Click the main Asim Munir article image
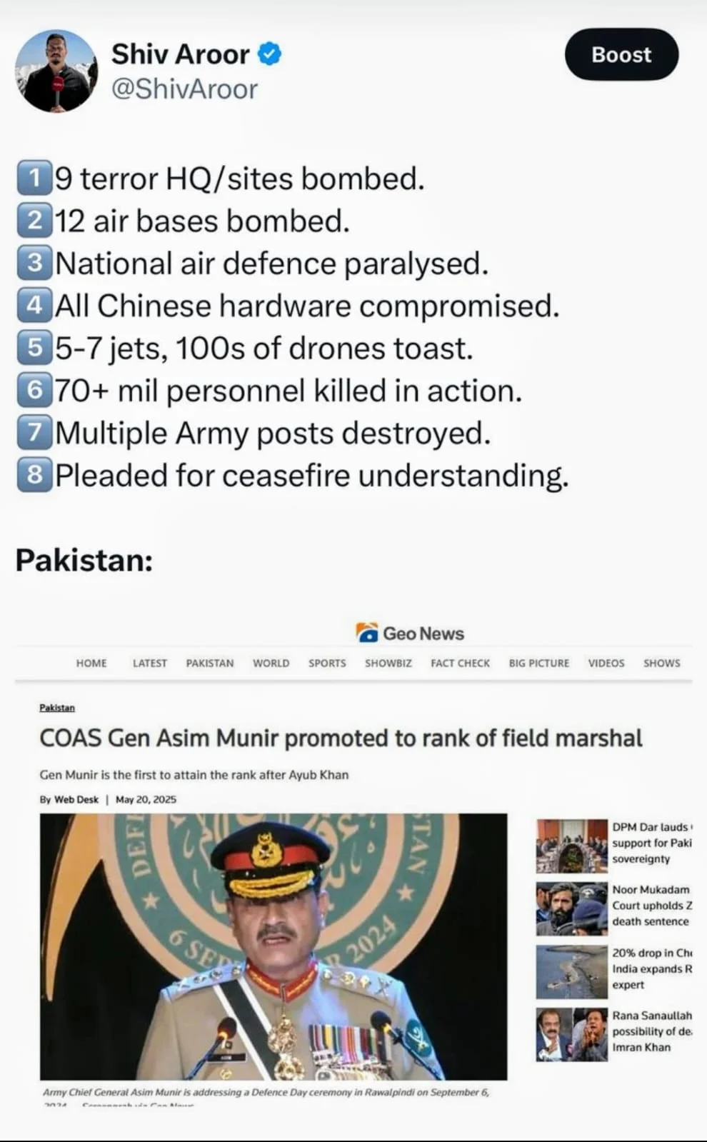 click(x=274, y=946)
